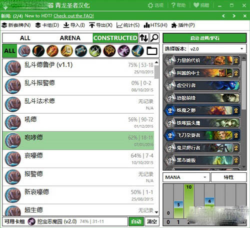250x228 pixels.
Task: Open 插件(P) plugins menu
Action: click(183, 25)
